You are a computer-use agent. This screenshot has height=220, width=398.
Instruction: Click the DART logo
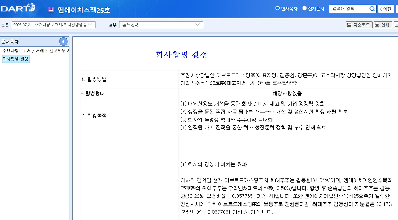[18, 8]
